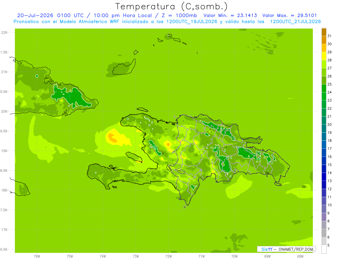Click the teal legend swatch between 19 and 20
This screenshot has height=260, width=337.
(324, 128)
